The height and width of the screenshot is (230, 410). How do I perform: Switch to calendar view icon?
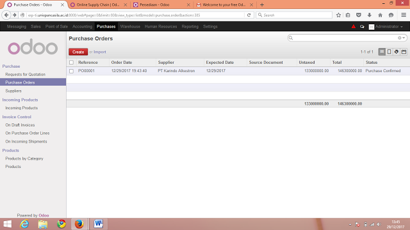pyautogui.click(x=404, y=52)
